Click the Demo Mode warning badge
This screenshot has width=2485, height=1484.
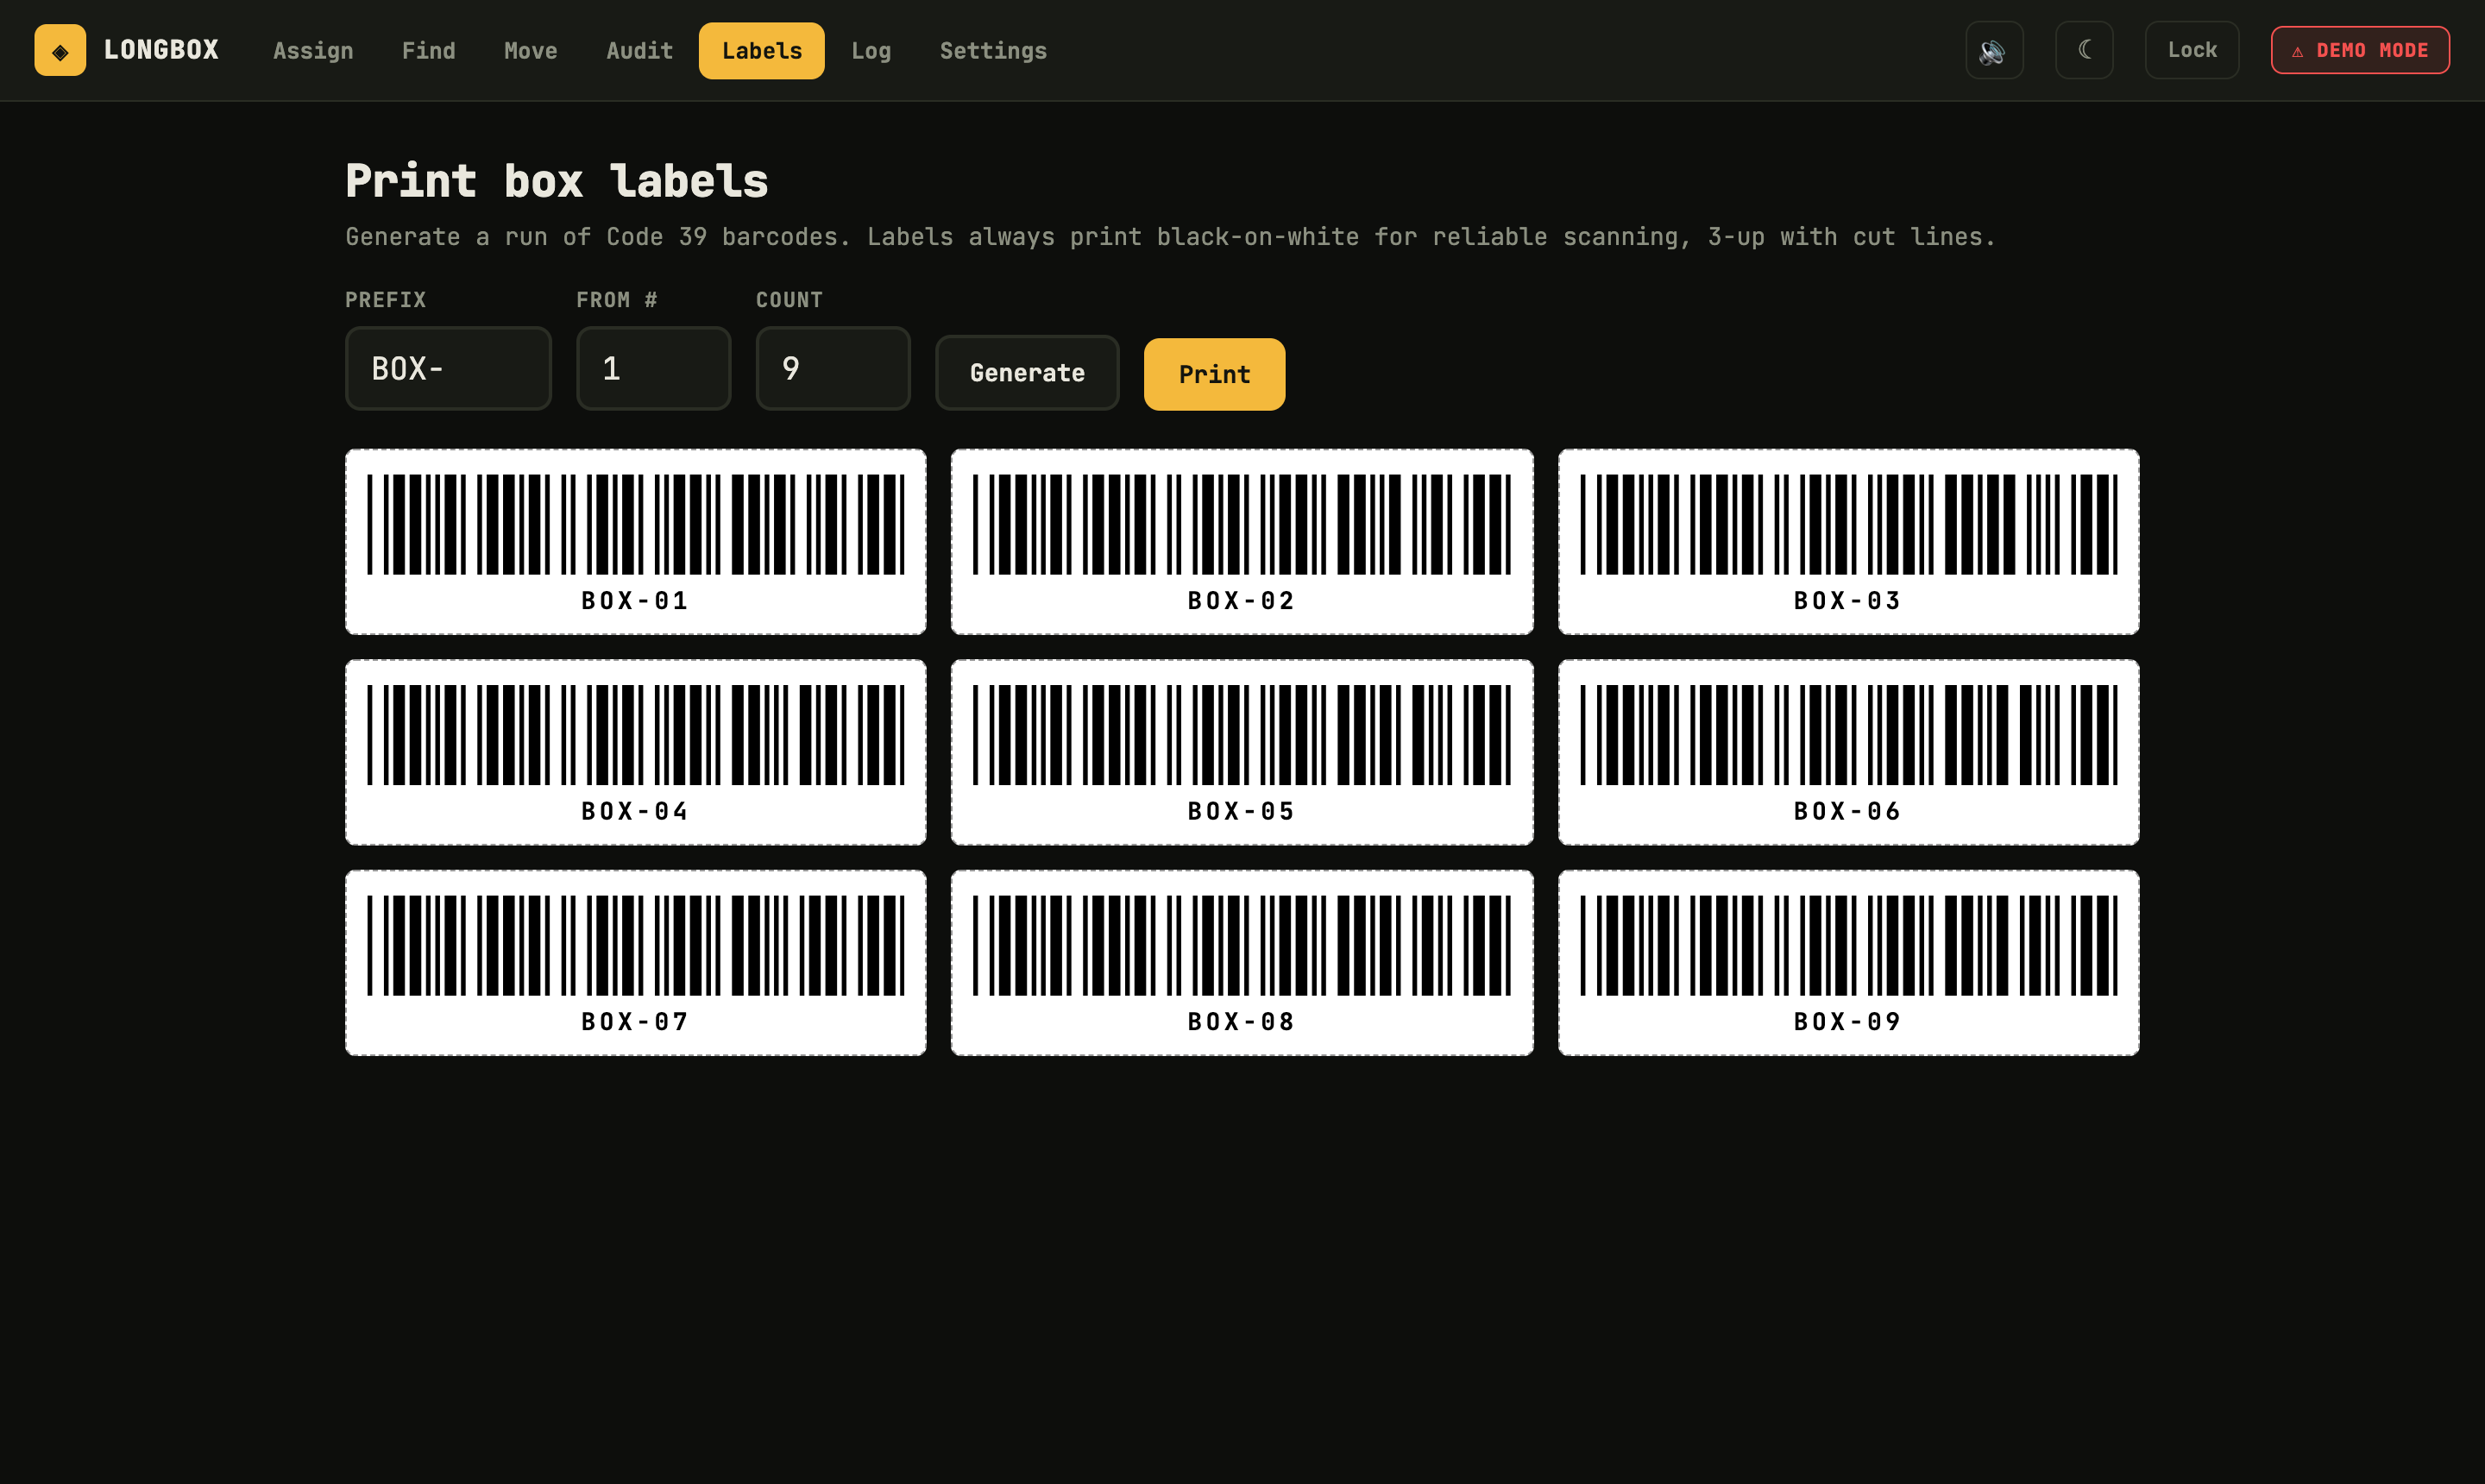[x=2360, y=50]
